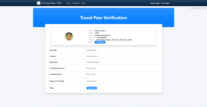This screenshot has height=107, width=207.
Task: Click Admin Login link
Action: [155, 3]
